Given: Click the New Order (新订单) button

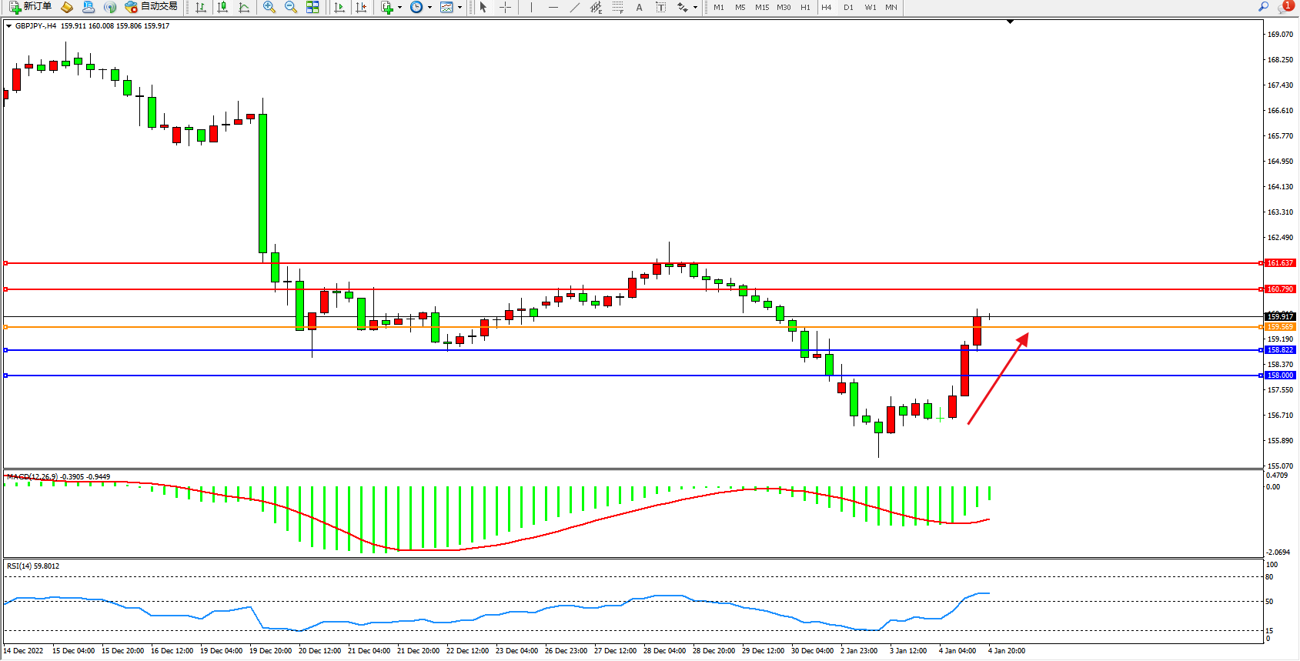Looking at the screenshot, I should point(31,7).
